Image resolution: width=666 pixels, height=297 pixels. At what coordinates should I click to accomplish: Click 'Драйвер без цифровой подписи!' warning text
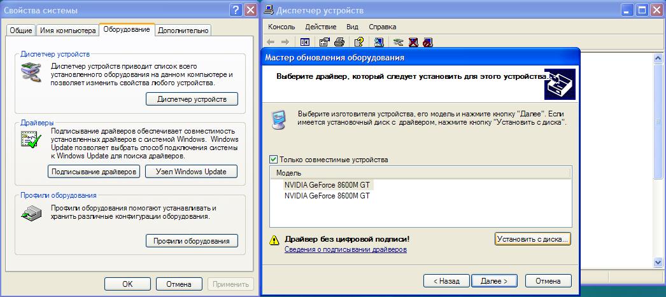click(347, 239)
